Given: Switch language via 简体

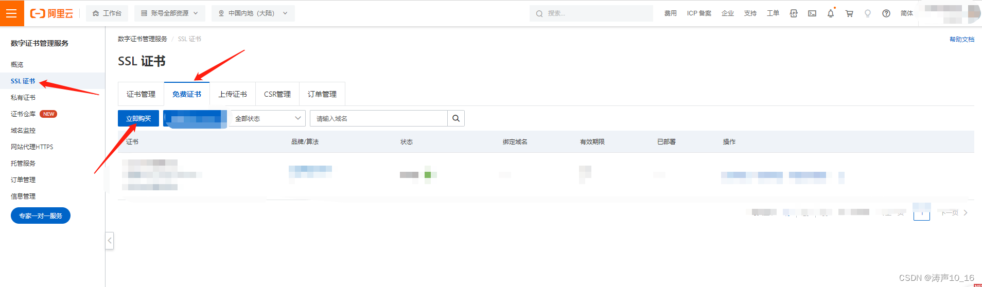Looking at the screenshot, I should click(907, 13).
